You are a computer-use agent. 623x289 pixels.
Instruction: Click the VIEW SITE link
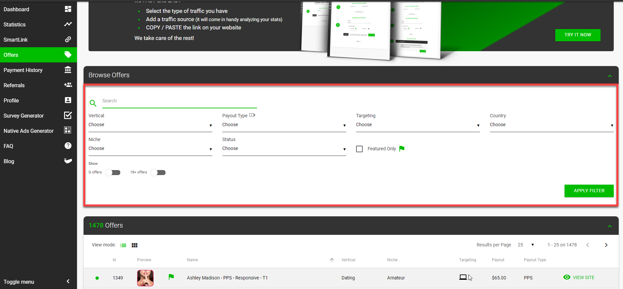(583, 277)
